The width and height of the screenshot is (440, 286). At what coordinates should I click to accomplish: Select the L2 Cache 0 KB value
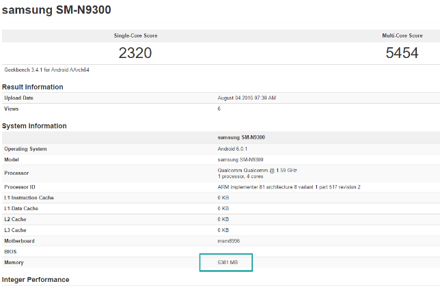click(223, 219)
